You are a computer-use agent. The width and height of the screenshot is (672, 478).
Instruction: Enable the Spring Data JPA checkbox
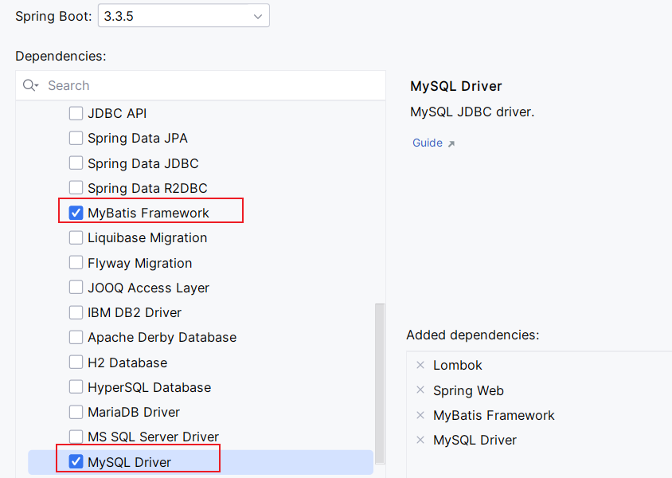(76, 138)
